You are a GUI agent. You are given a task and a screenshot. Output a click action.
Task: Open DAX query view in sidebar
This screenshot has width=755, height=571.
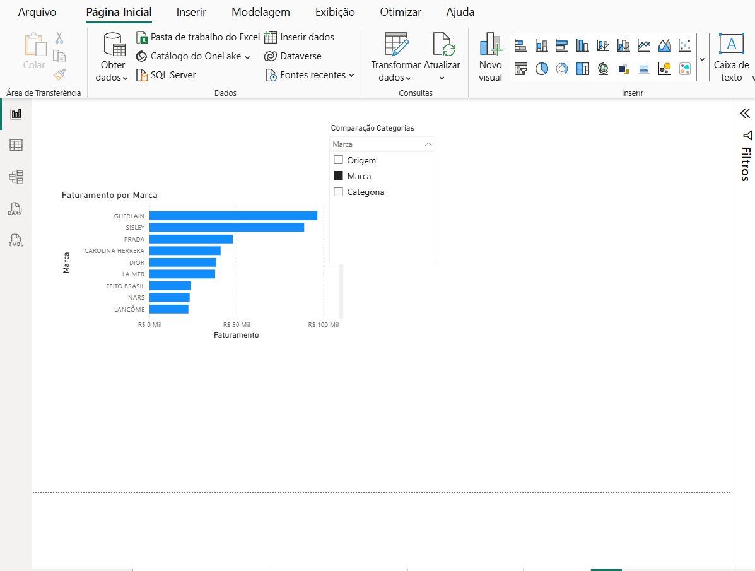15,209
